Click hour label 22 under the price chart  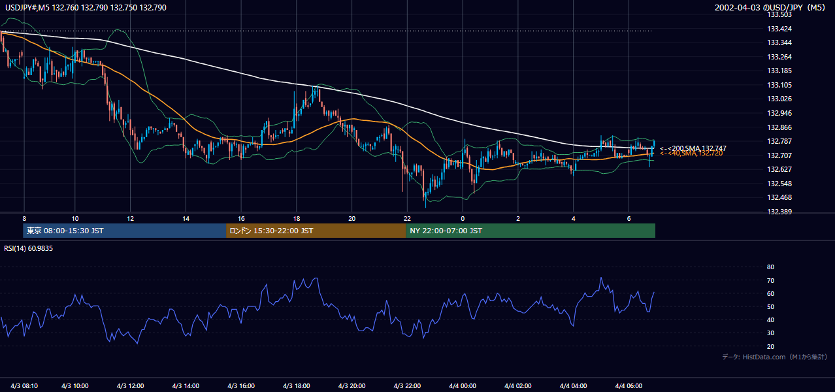407,218
